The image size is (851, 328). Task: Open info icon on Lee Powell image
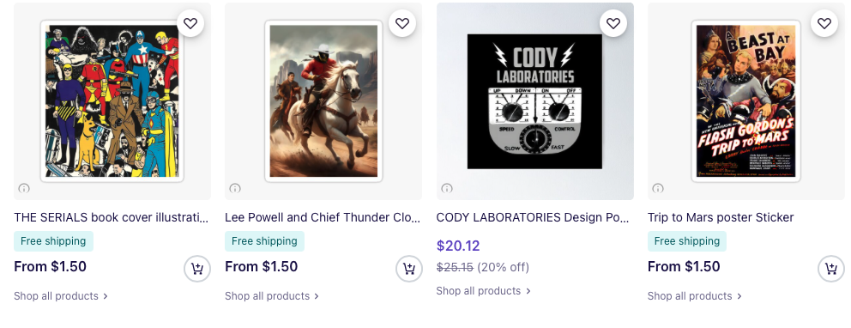pyautogui.click(x=235, y=188)
